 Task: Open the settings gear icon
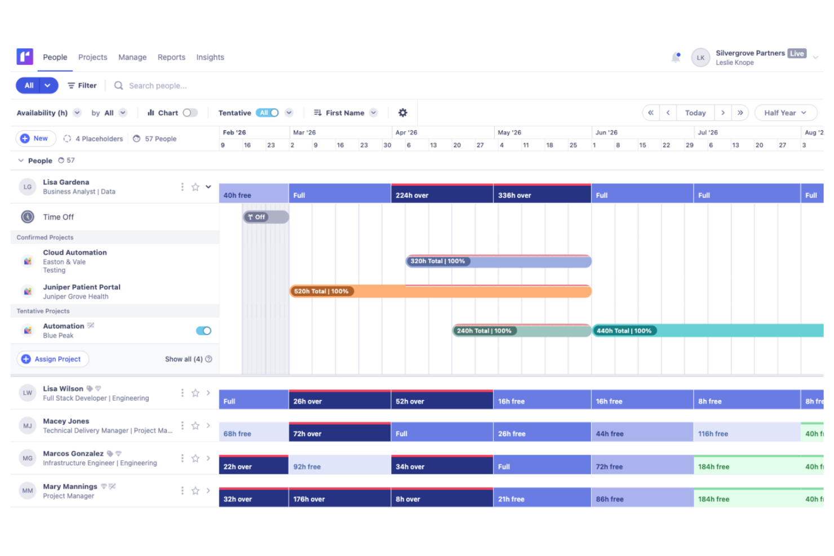(x=402, y=113)
